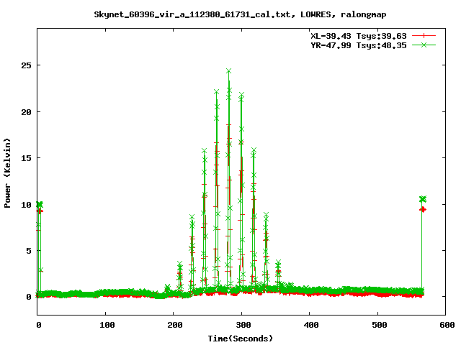Click the 'Time(Seconds)' x-axis label
Screen dimensions: 461x345
click(240, 339)
